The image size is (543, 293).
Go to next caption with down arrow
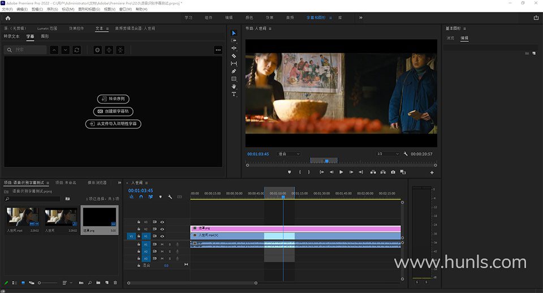tap(66, 50)
